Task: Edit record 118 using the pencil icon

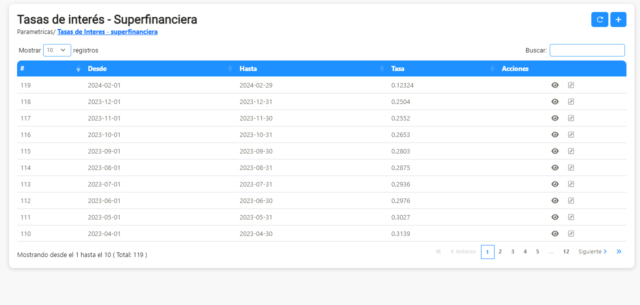Action: tap(571, 101)
